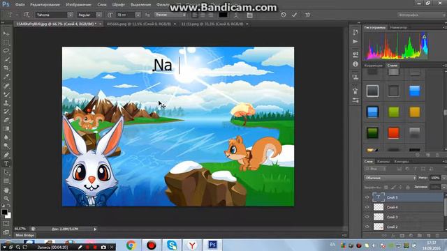The image size is (447, 251).
Task: Open the Изображение menu
Action: click(78, 5)
